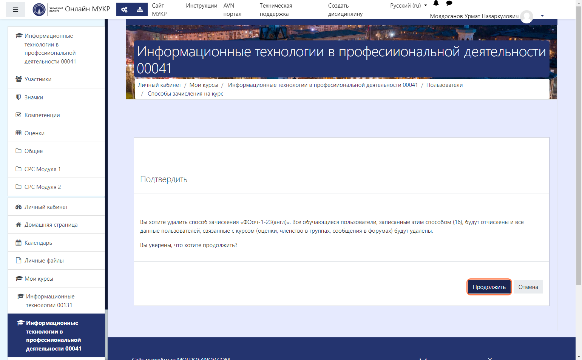
Task: Open Значки in the sidebar
Action: point(34,97)
